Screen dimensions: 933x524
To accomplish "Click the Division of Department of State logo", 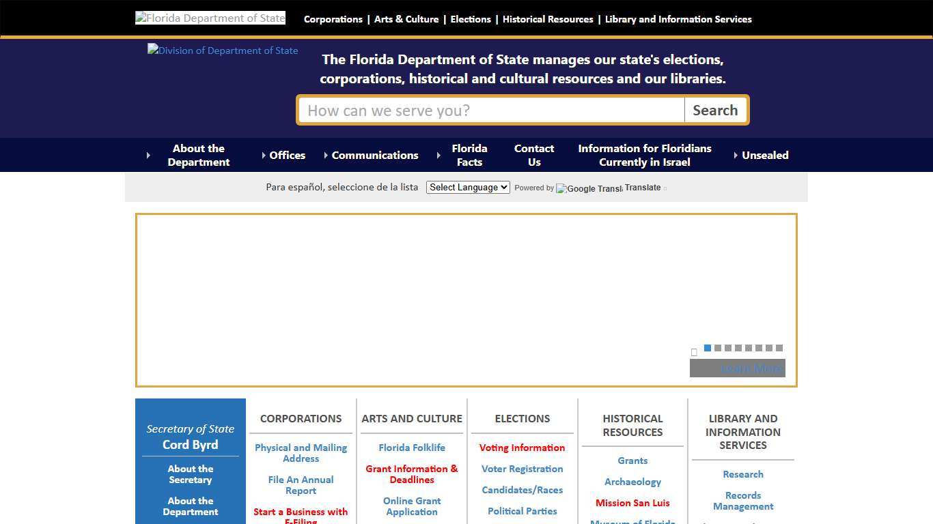I will tap(222, 50).
